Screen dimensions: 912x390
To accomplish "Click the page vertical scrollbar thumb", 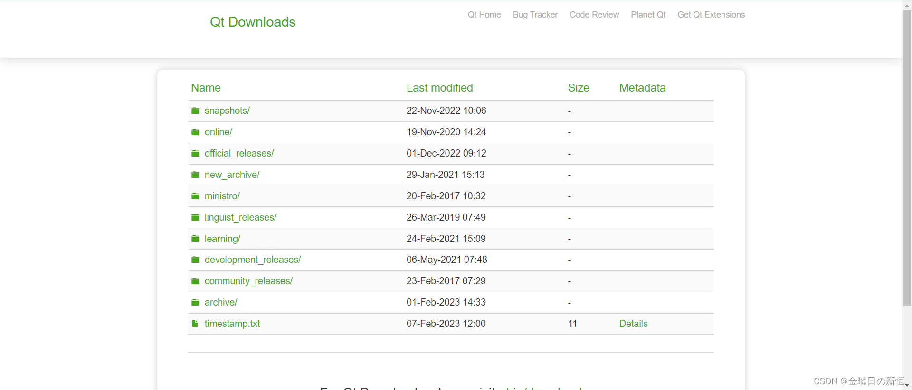I will [907, 158].
